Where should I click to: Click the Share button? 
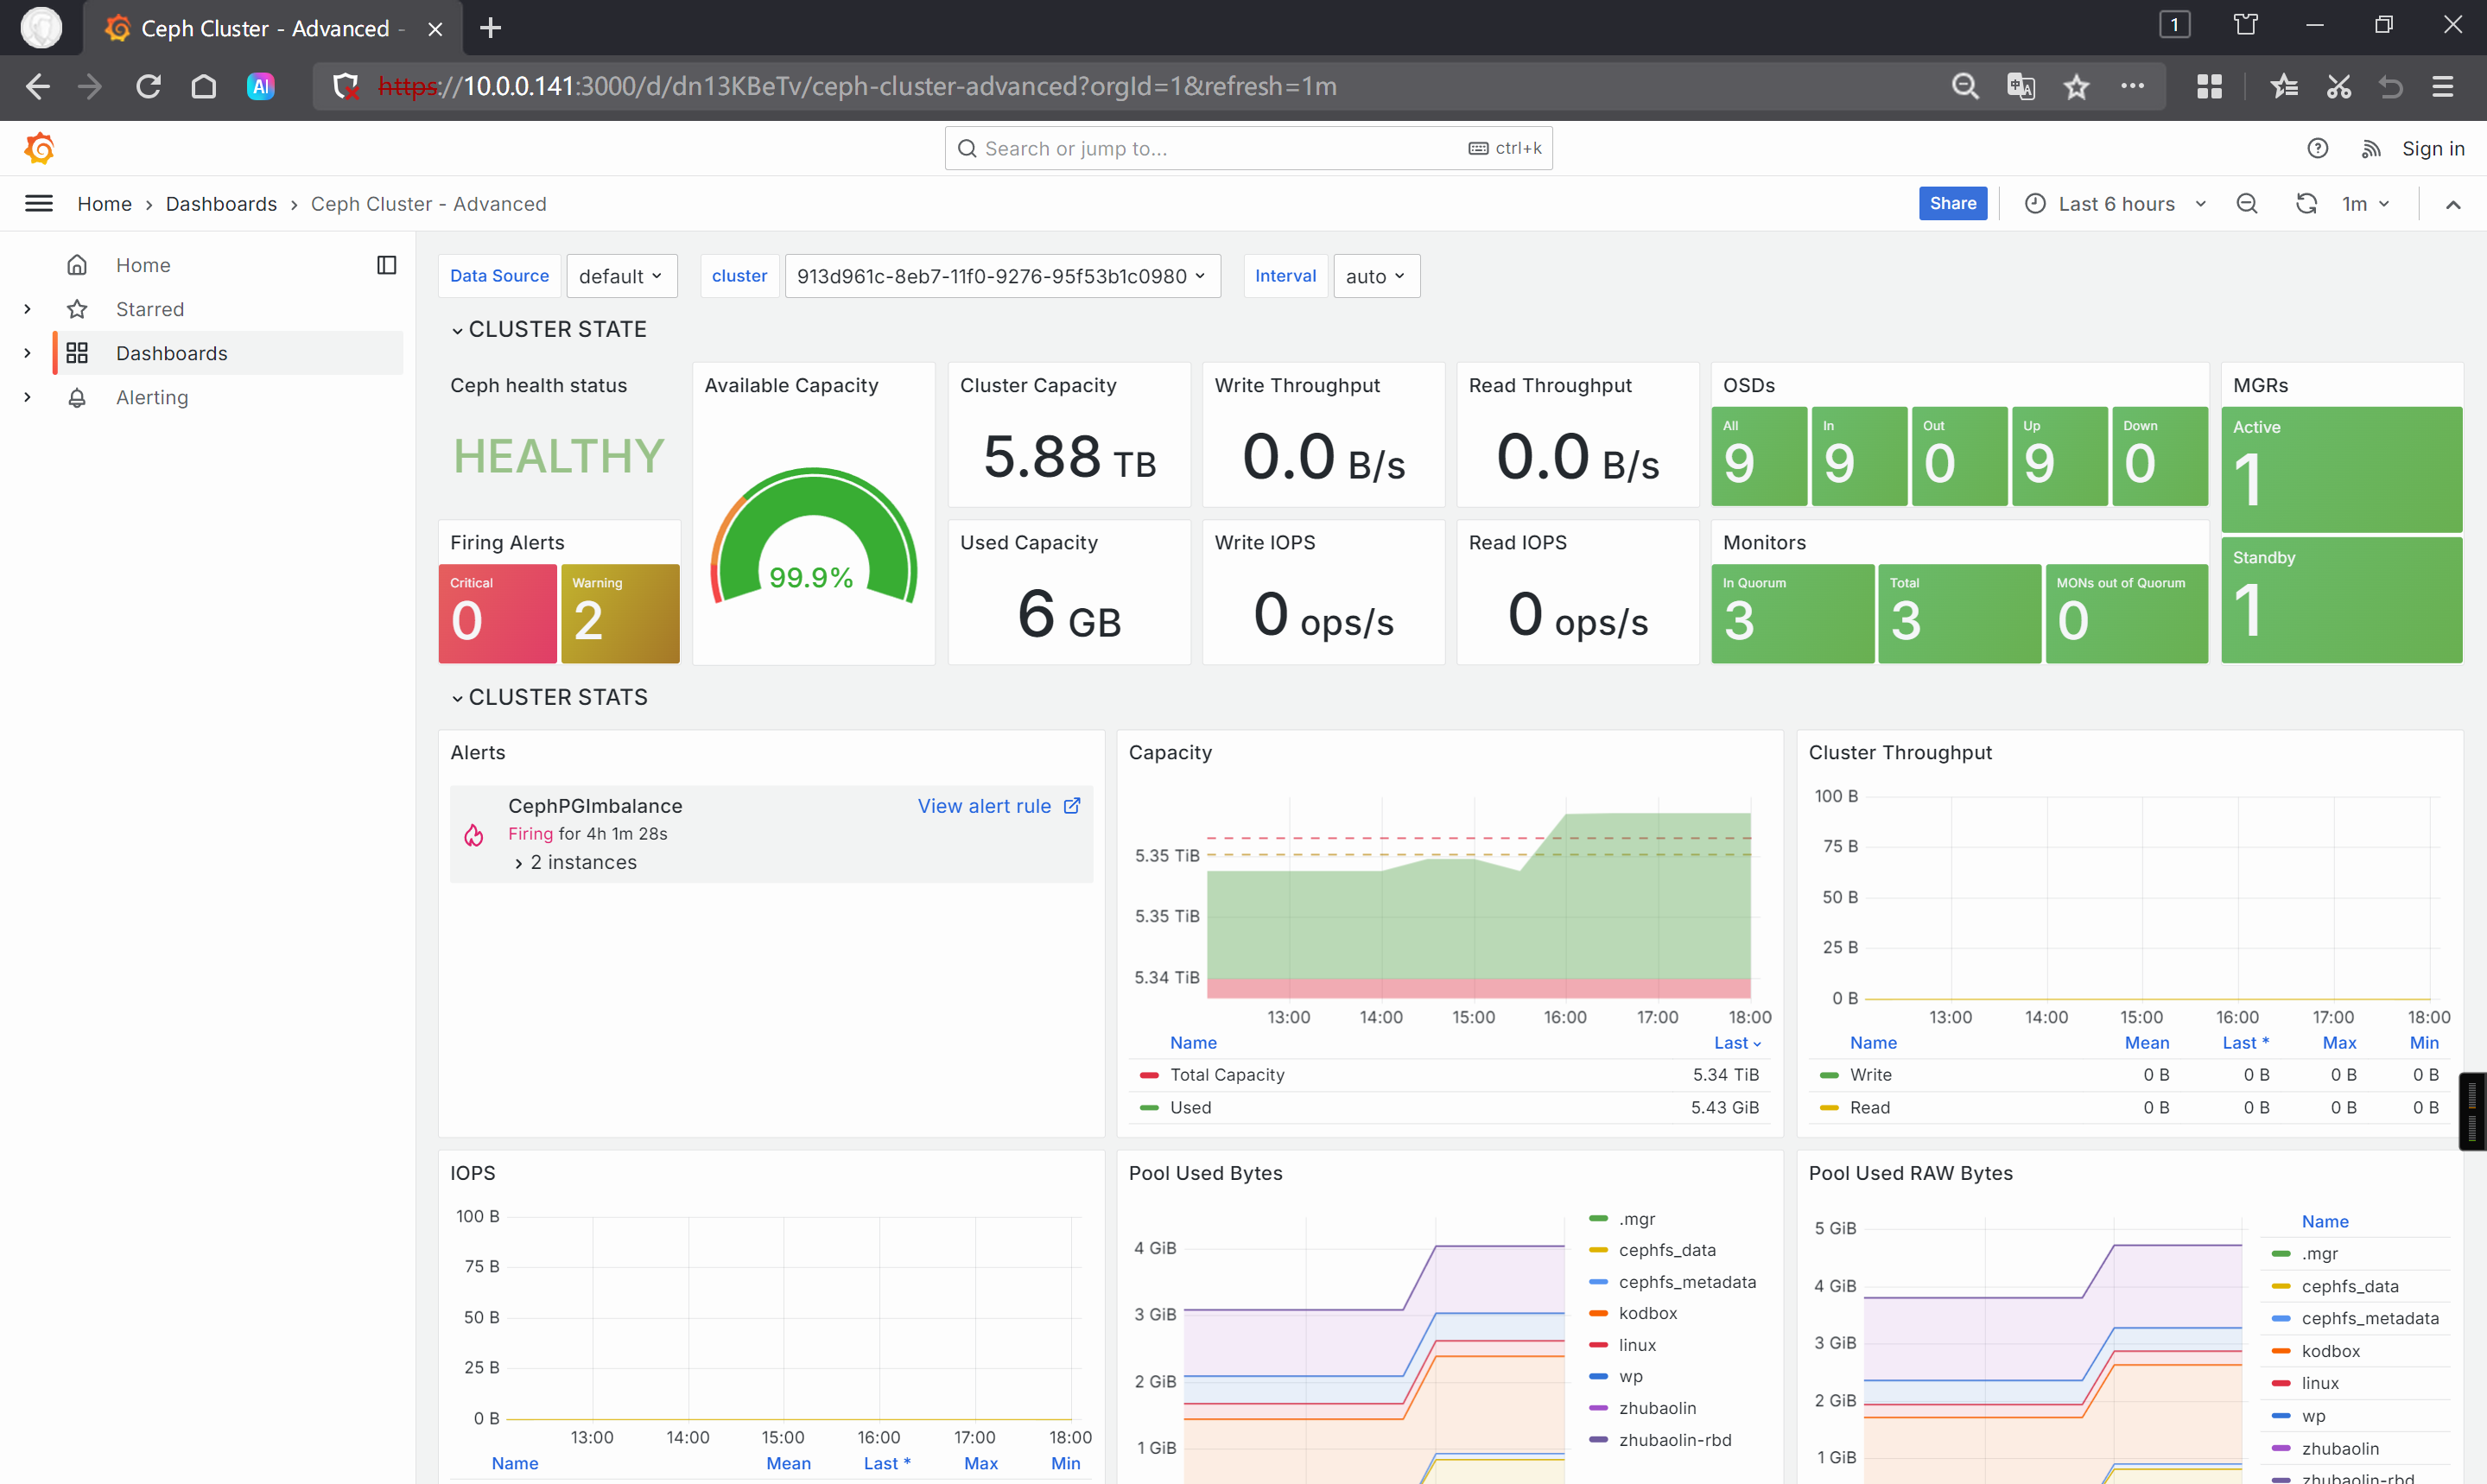1952,204
